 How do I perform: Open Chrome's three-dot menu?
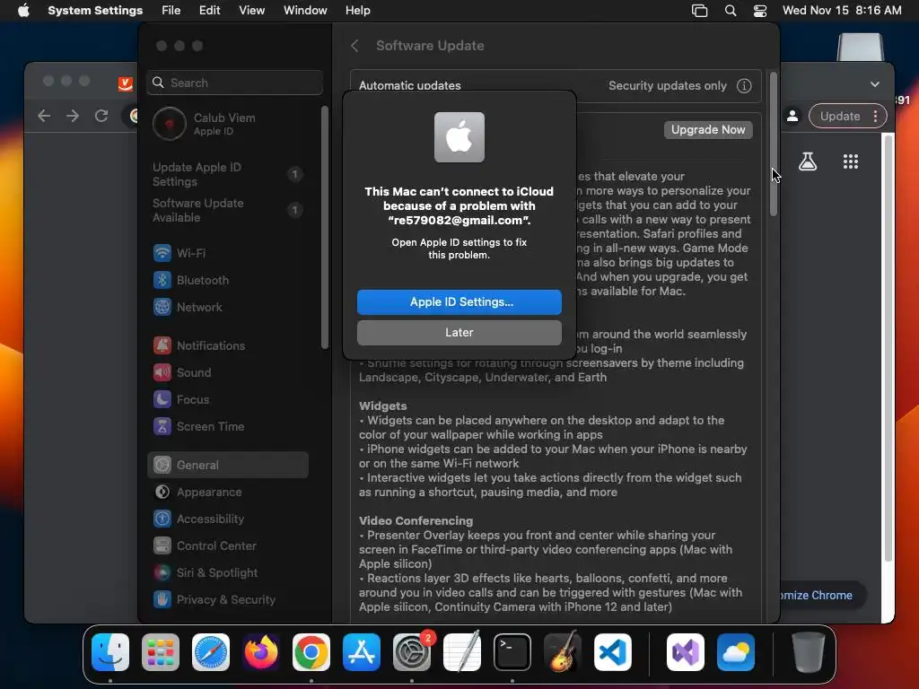coord(876,116)
